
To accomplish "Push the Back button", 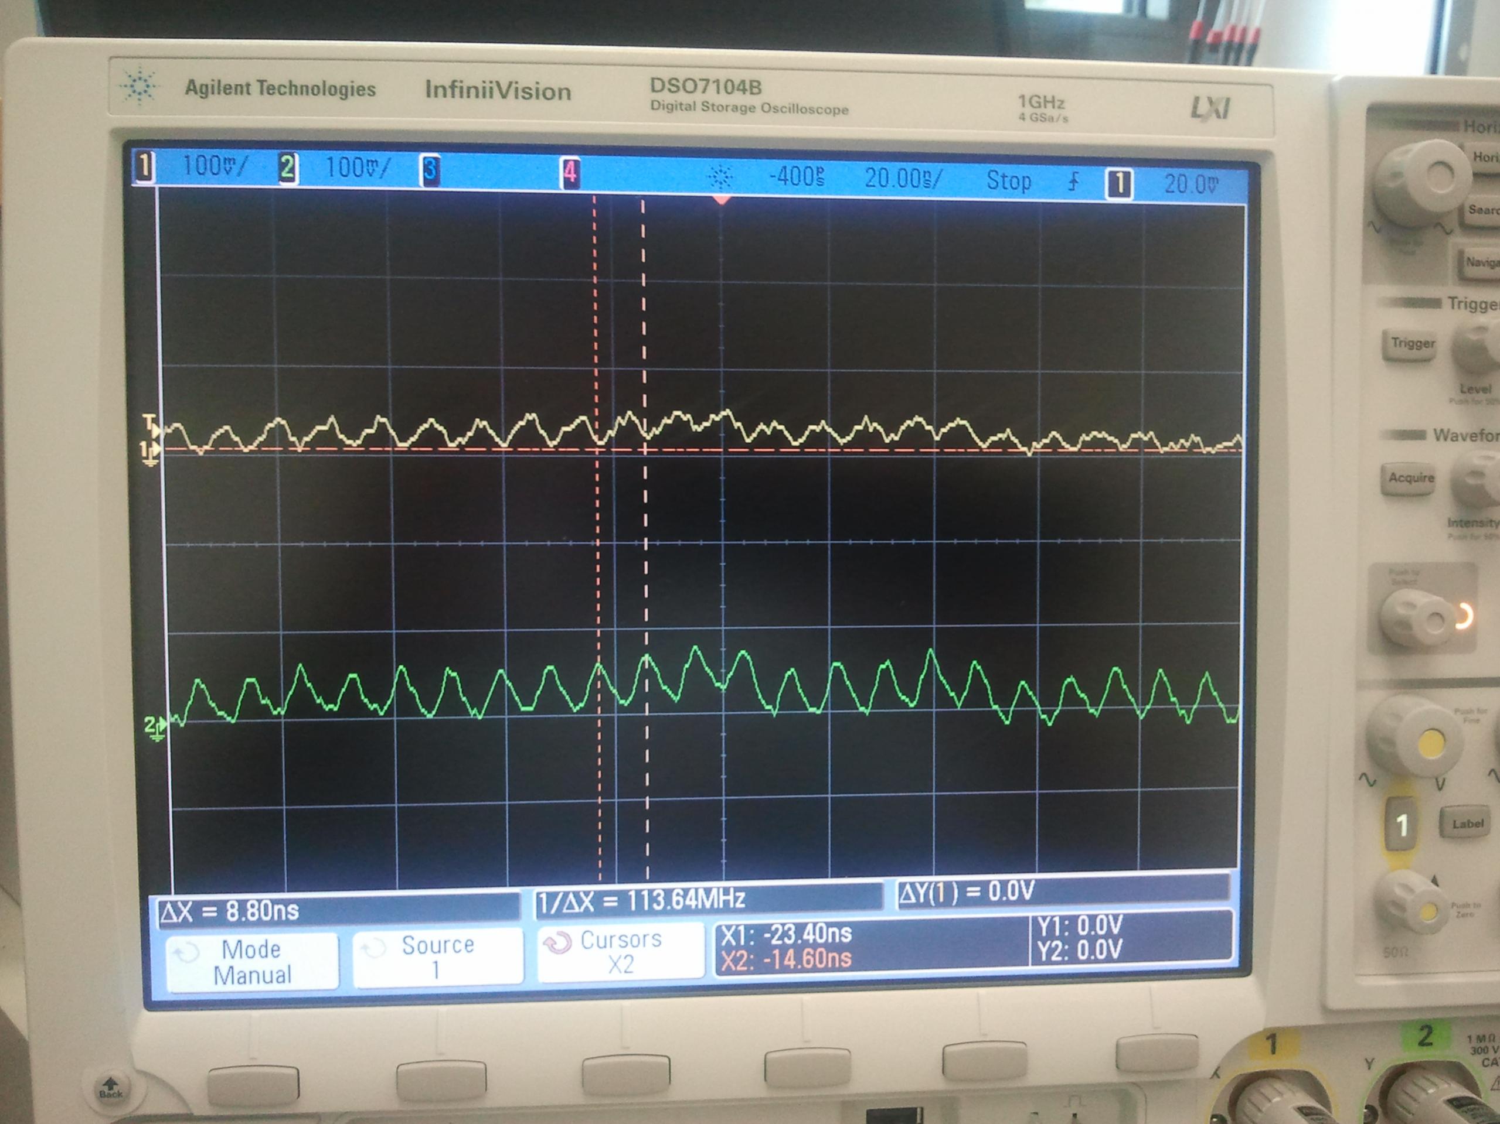I will tap(111, 1088).
